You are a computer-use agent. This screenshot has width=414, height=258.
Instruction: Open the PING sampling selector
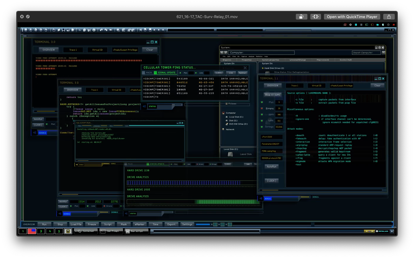tap(272, 151)
